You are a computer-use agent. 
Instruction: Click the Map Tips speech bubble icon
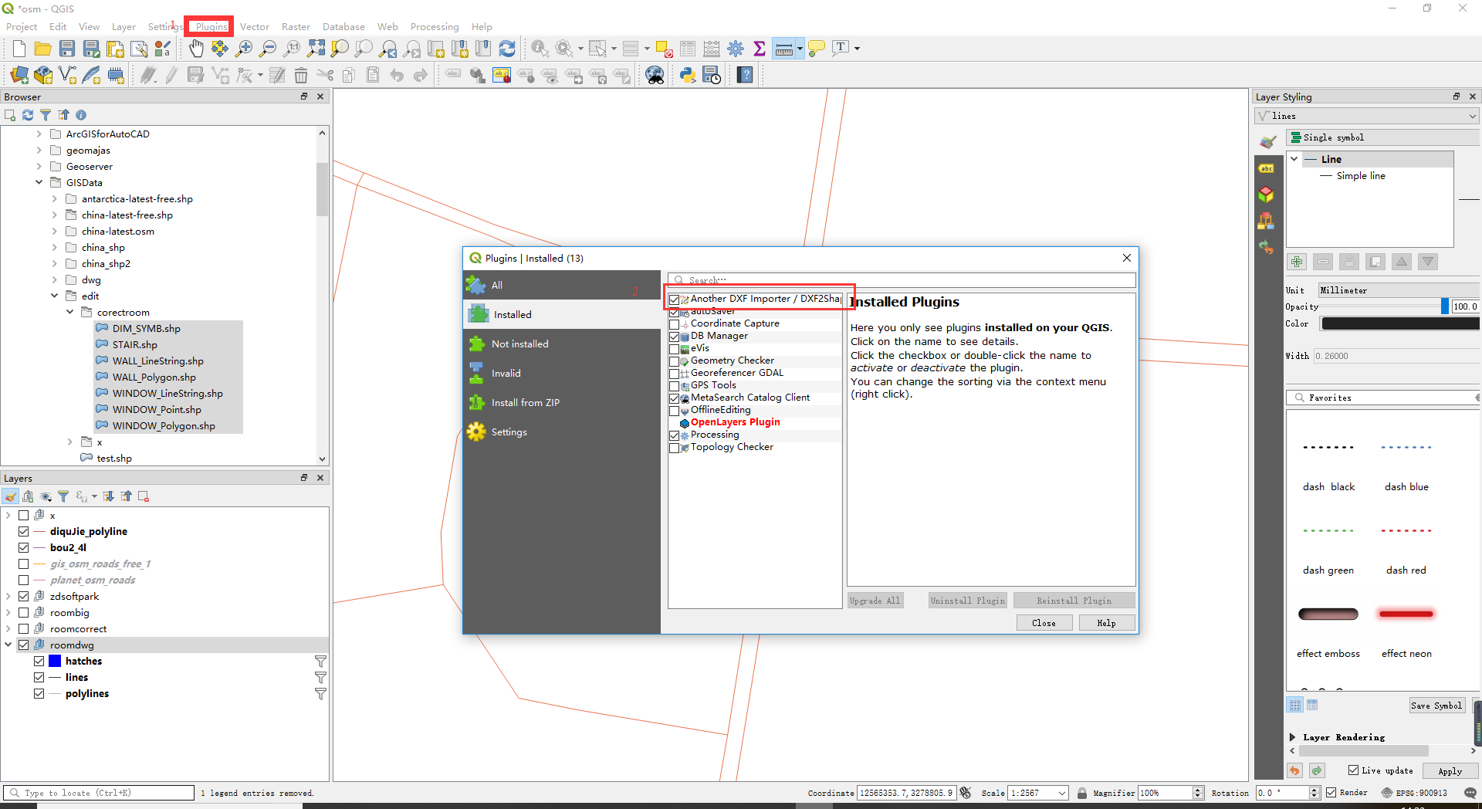click(x=817, y=49)
